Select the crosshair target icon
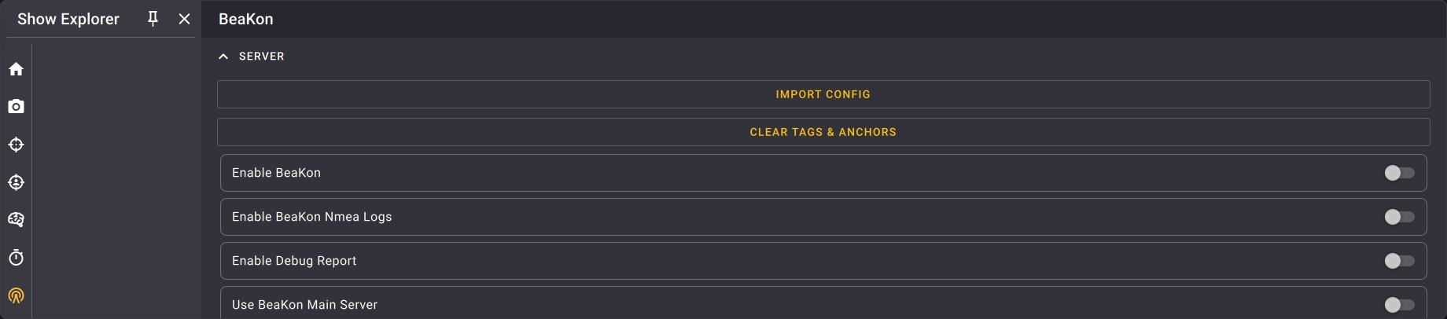 (x=16, y=145)
